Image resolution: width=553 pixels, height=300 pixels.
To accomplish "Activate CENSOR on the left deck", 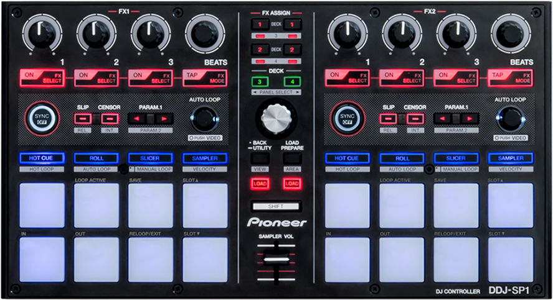I will point(110,119).
